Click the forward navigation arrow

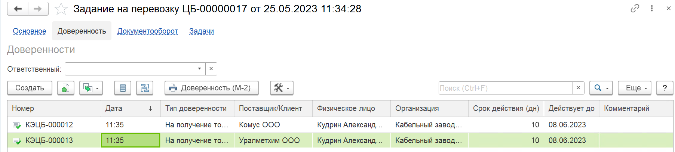[38, 9]
